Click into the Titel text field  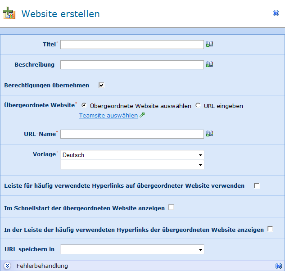pyautogui.click(x=132, y=44)
